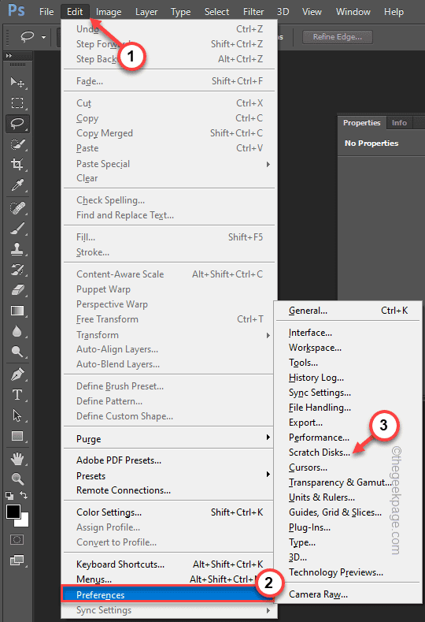Select the Zoom tool
The width and height of the screenshot is (425, 622).
(x=17, y=479)
